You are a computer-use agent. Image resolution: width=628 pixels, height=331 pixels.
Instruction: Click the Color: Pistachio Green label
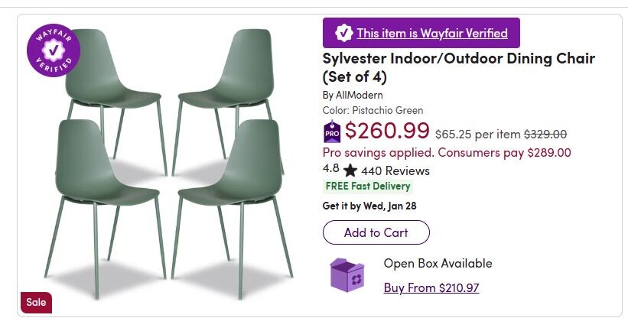pyautogui.click(x=373, y=110)
